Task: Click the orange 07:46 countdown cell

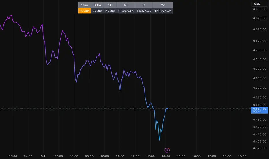Action: point(84,11)
